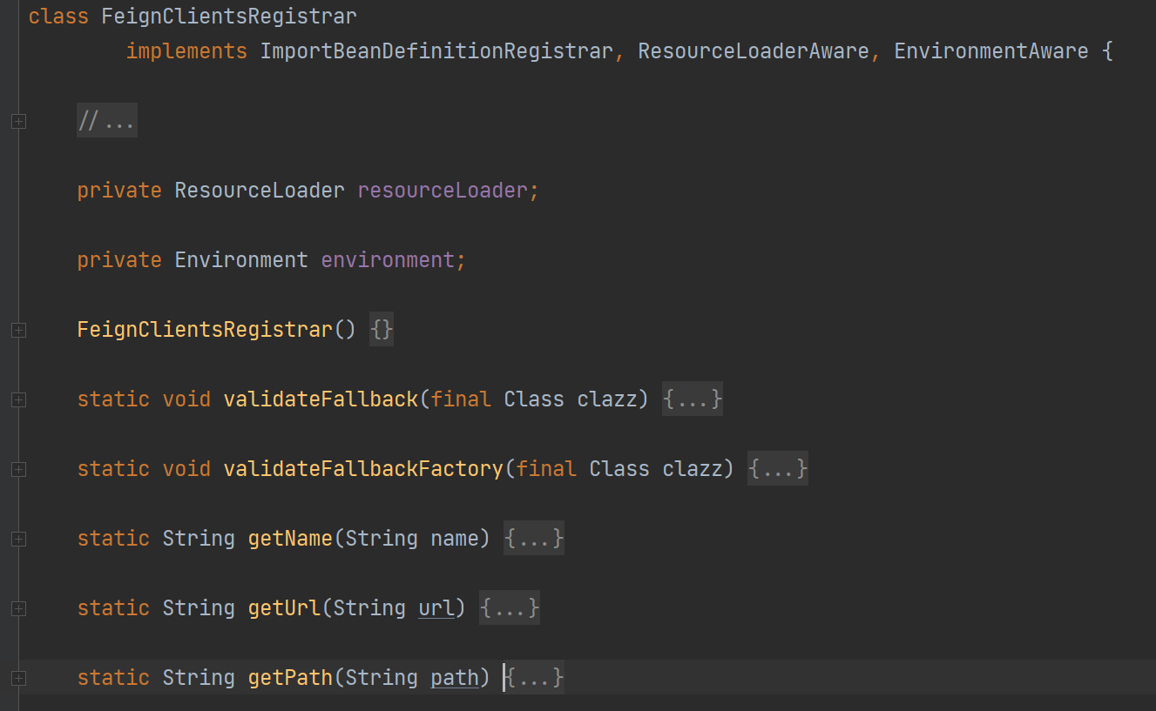Click the folded {...} body of validateFallbackFactory

(x=777, y=469)
